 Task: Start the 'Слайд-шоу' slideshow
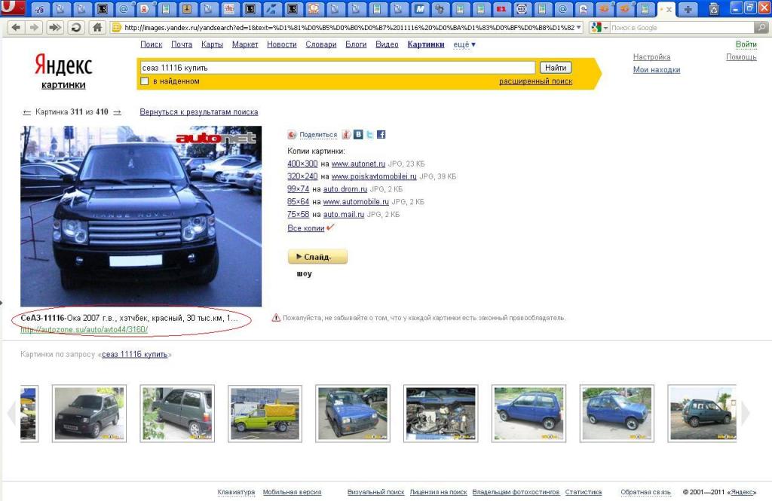coord(317,257)
